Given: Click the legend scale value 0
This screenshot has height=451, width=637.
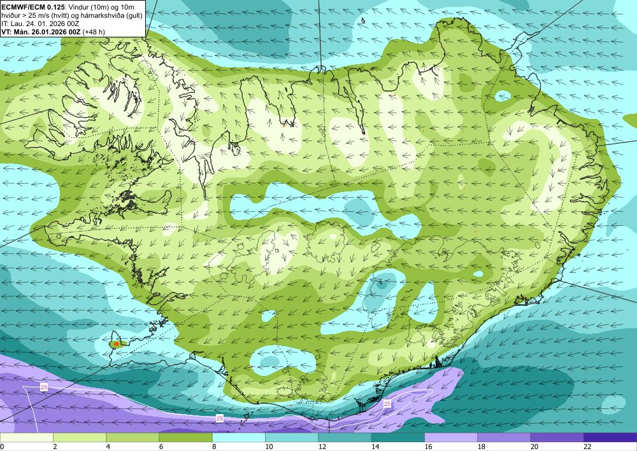Looking at the screenshot, I should coord(2,447).
